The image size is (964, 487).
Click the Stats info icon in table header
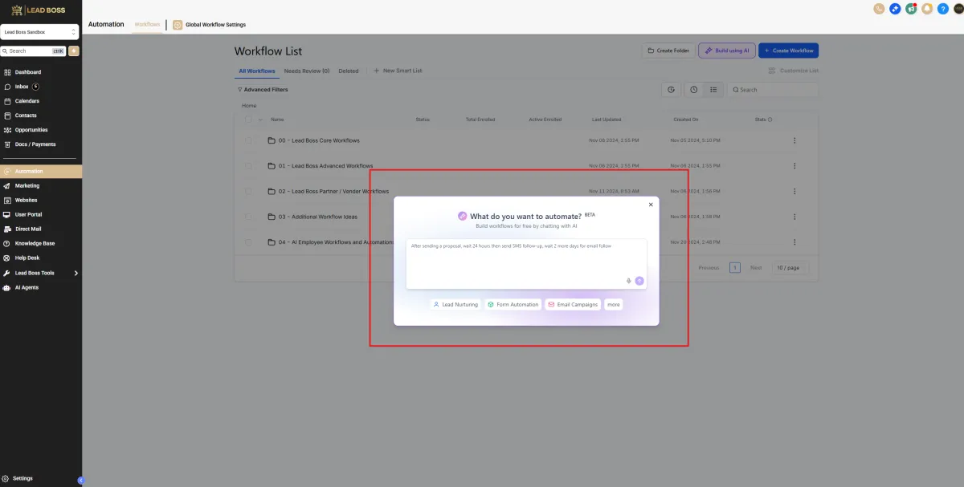770,120
